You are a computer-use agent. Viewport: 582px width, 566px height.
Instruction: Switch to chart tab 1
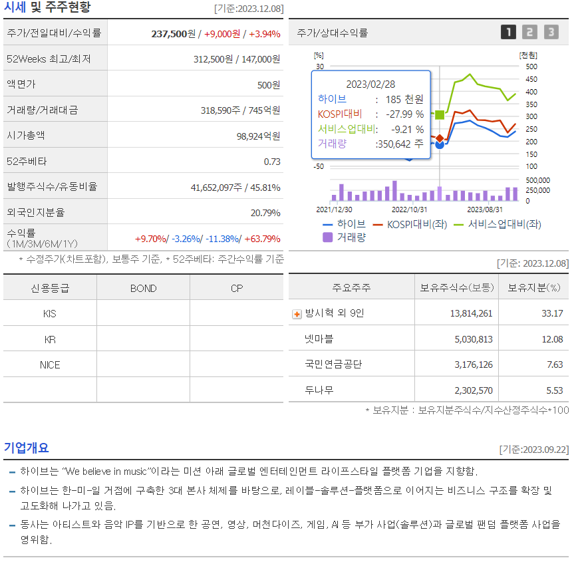(508, 32)
